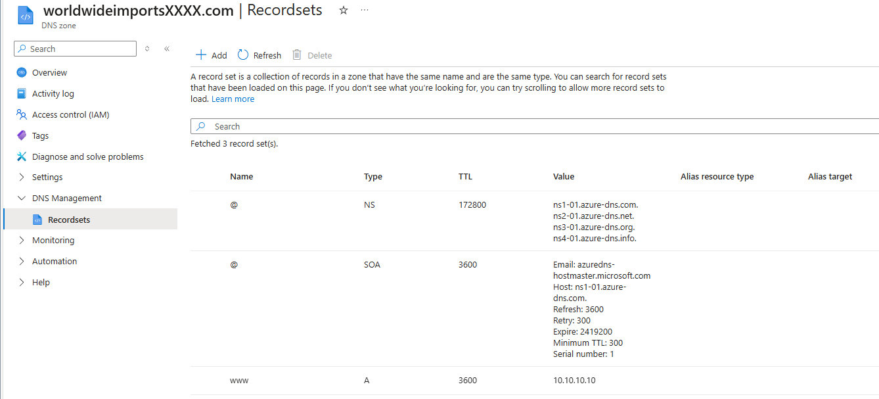Screen dimensions: 879x399
Task: Click the Serial number: 1 text
Action: 583,354
